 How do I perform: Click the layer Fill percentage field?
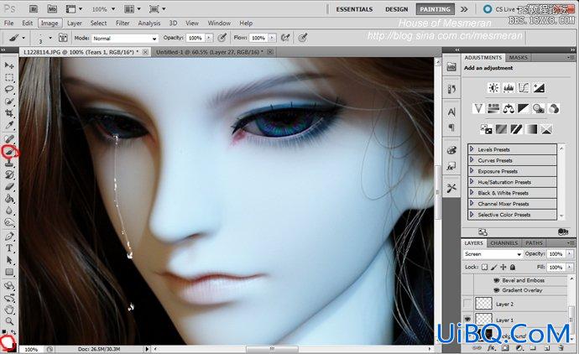(x=556, y=267)
